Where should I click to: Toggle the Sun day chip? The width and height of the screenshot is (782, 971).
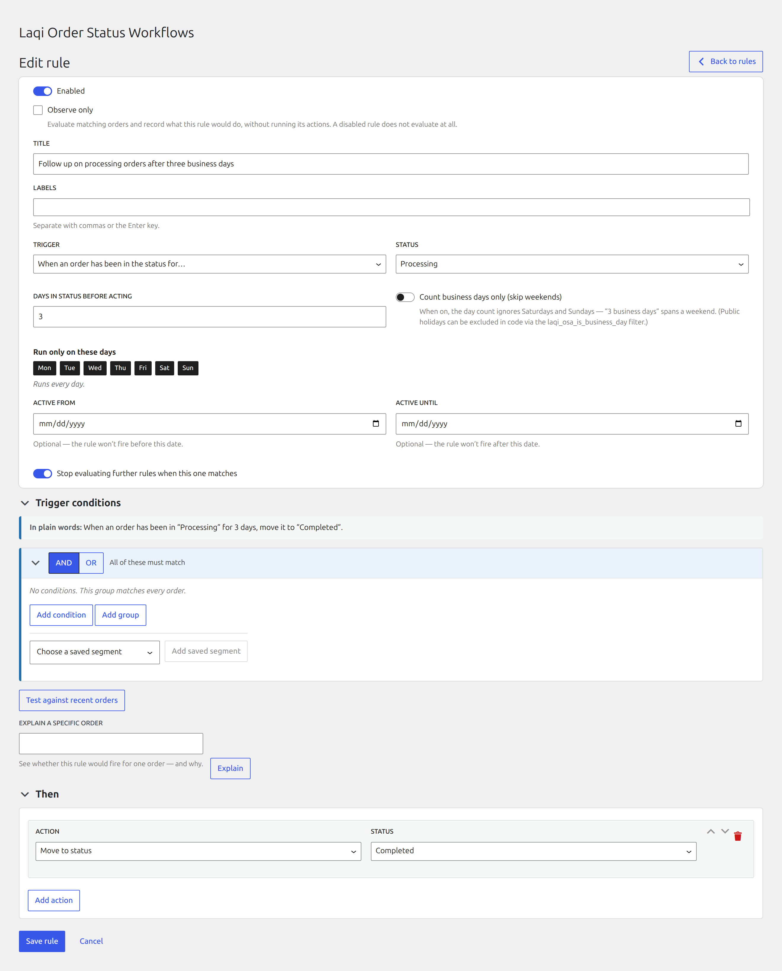188,368
